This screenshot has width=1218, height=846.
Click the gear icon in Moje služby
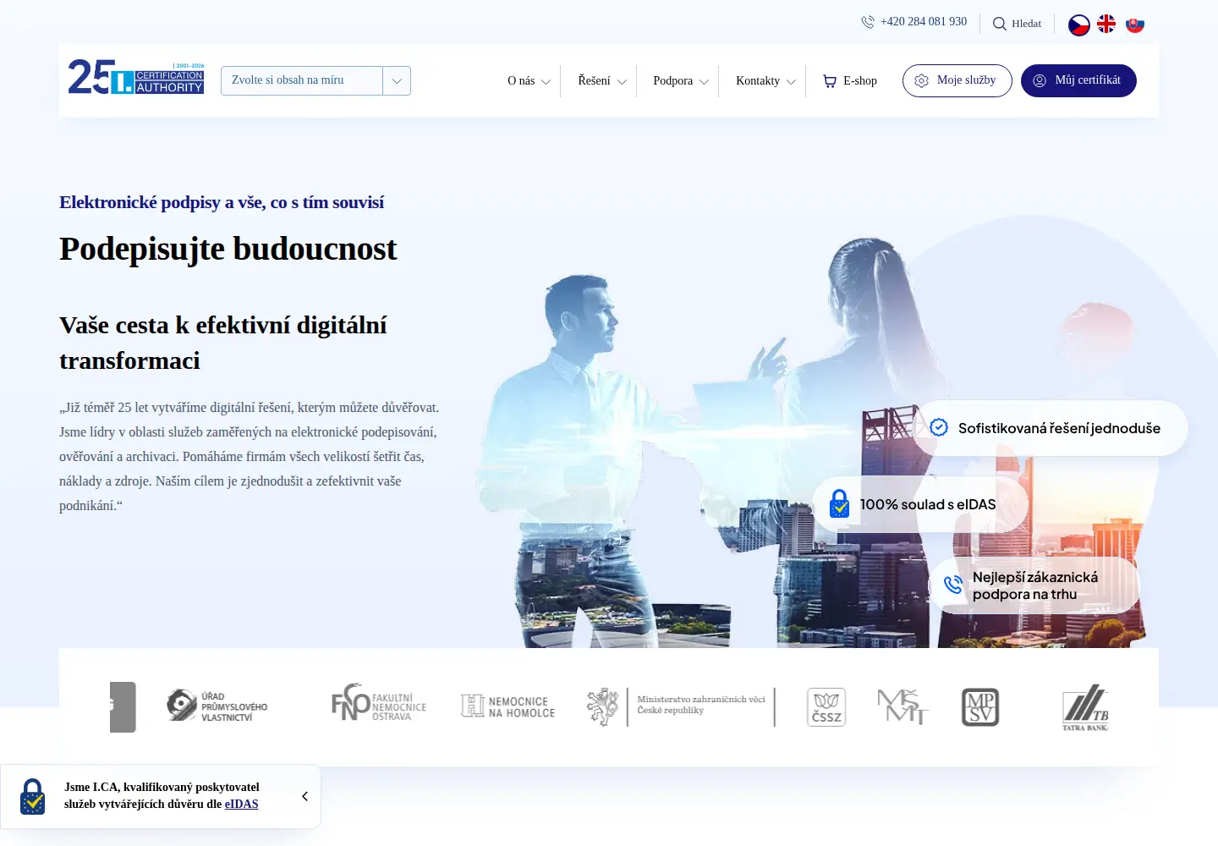coord(922,80)
